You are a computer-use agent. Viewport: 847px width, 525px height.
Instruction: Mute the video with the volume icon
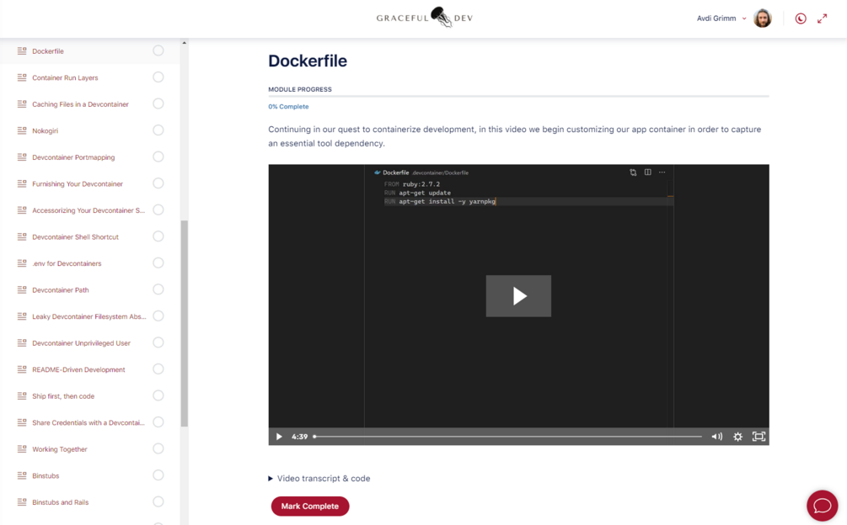(x=717, y=437)
